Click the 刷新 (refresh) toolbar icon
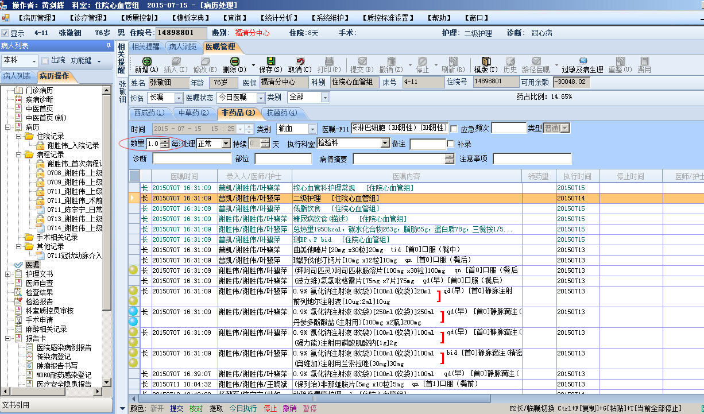The width and height of the screenshot is (704, 414). (x=452, y=61)
